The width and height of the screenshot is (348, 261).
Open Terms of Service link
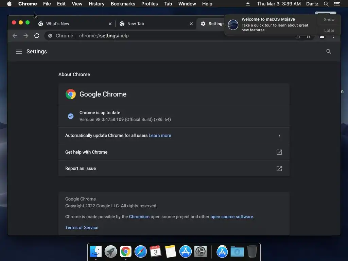(x=82, y=227)
